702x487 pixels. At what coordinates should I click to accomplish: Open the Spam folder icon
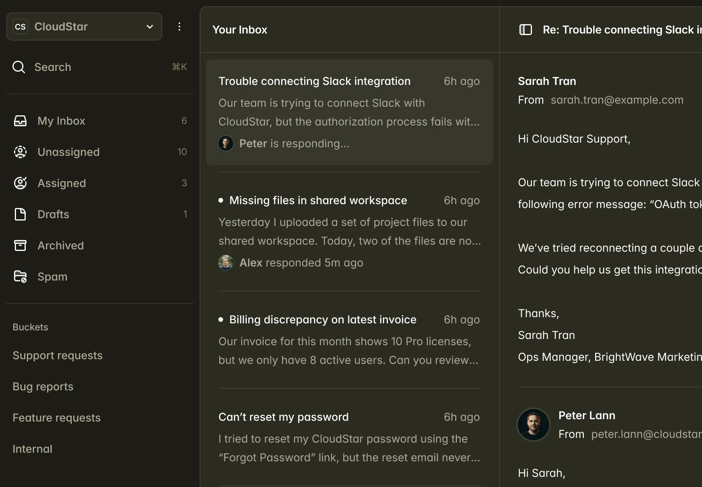pos(20,276)
